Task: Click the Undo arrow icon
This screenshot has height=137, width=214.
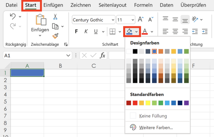Action: coord(13,16)
